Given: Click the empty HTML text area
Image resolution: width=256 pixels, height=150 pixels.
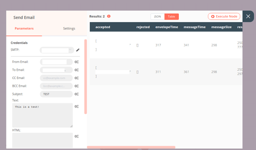Looking at the screenshot, I should point(42,140).
